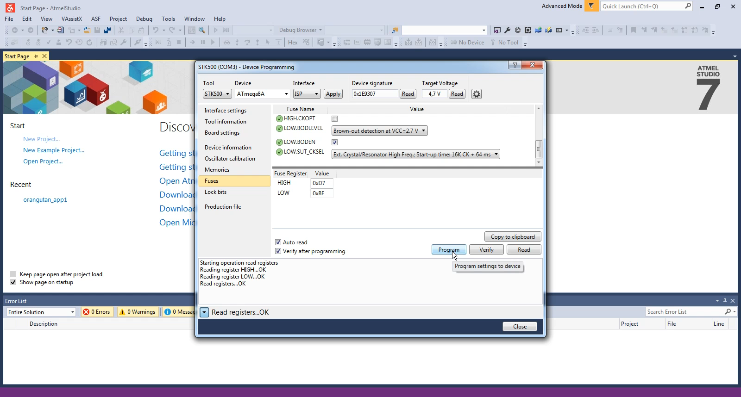
Task: Open the Interface dropdown showing ISP
Action: [x=307, y=94]
